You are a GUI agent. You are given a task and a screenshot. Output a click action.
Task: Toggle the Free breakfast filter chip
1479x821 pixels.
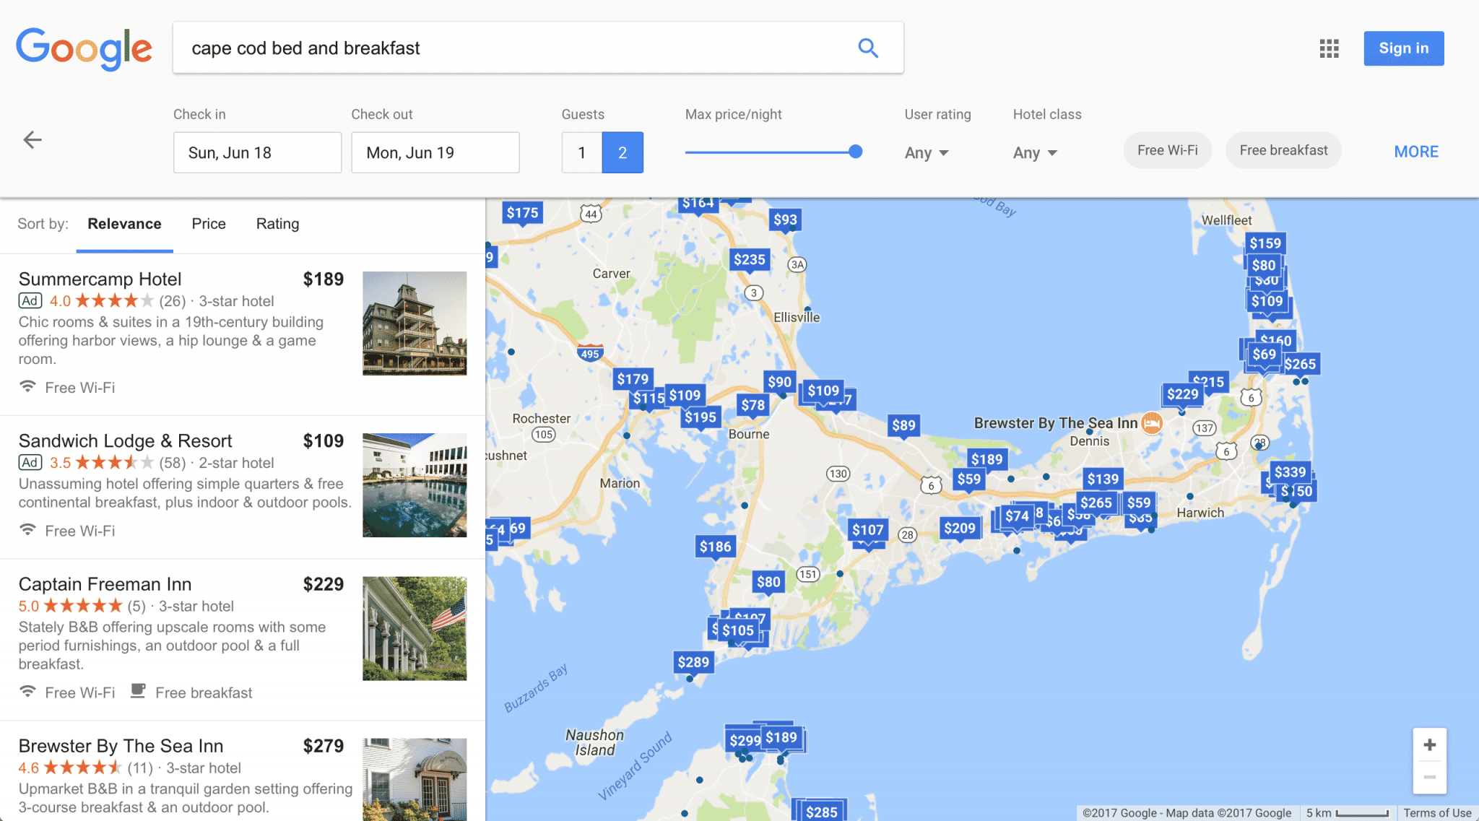coord(1283,150)
